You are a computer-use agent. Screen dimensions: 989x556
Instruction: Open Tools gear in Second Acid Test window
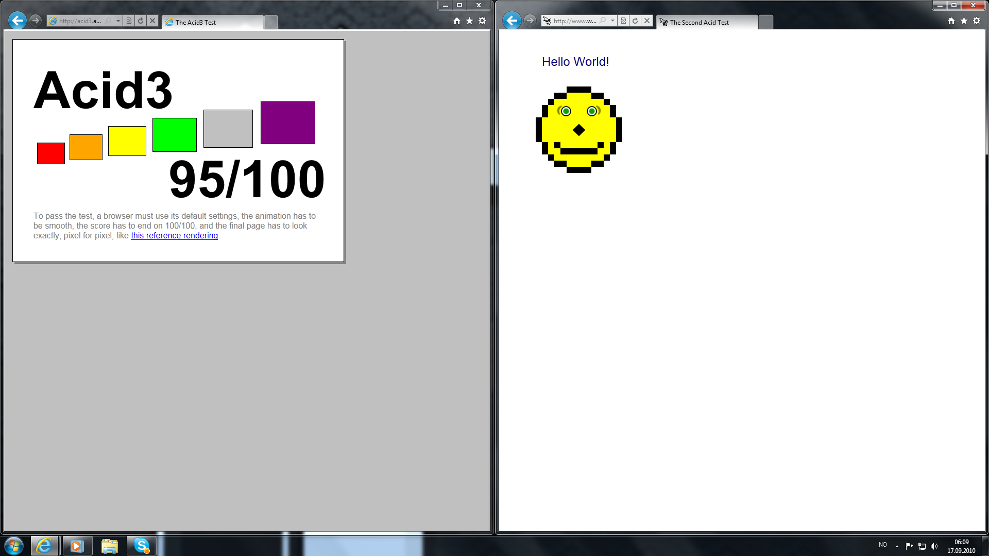pyautogui.click(x=977, y=21)
